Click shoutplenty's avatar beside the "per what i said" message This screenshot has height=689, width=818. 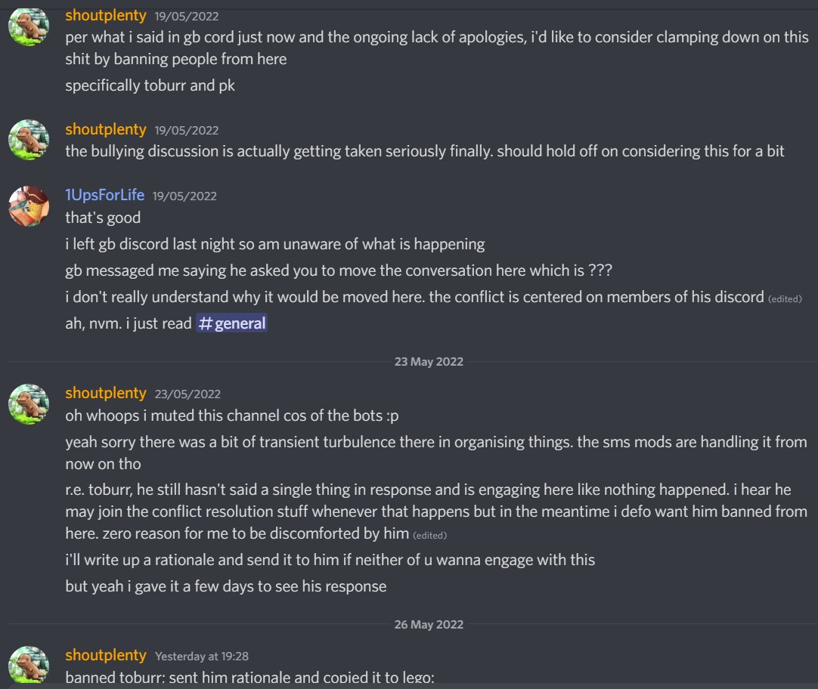[x=29, y=24]
